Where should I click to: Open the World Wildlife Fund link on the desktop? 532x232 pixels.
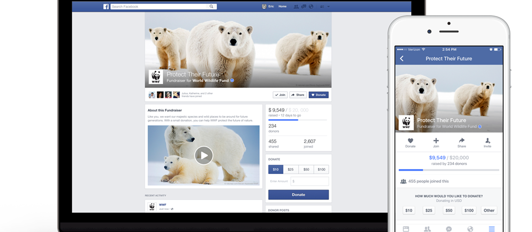(211, 81)
